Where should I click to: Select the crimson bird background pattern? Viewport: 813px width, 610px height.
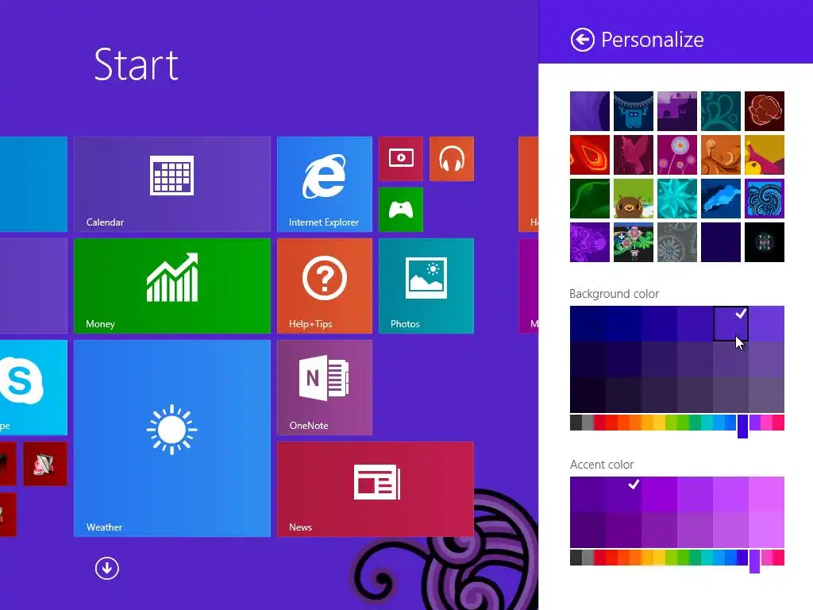pos(633,155)
